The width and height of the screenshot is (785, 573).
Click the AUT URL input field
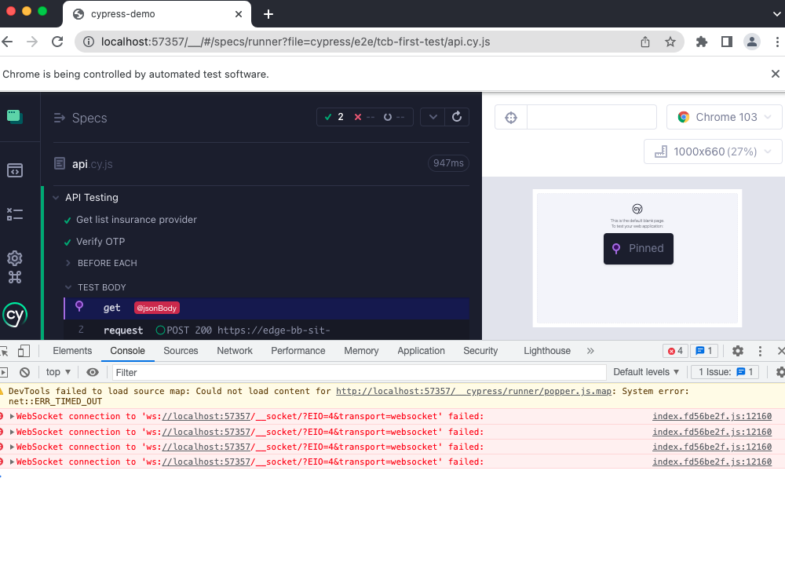592,118
